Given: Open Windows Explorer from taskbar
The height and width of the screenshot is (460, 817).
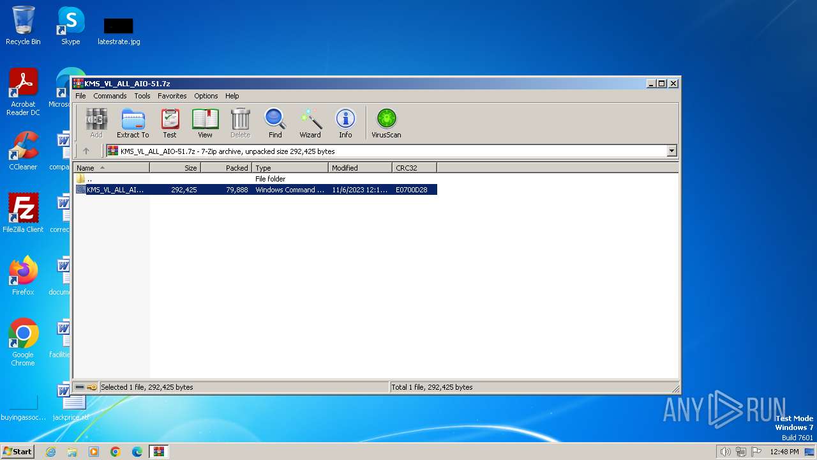Looking at the screenshot, I should coord(72,452).
